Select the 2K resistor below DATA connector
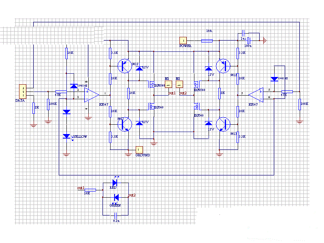 34,107
